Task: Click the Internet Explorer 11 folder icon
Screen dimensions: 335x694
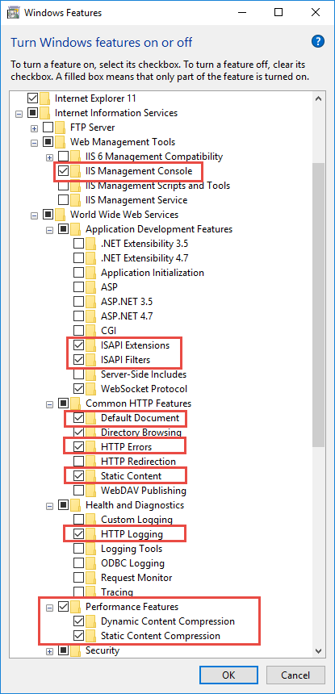Action: click(x=45, y=98)
